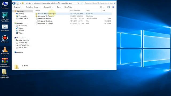The height and width of the screenshot is (96, 171).
Task: Select VSDC Free Video Editor icon
Action: pyautogui.click(x=5, y=17)
